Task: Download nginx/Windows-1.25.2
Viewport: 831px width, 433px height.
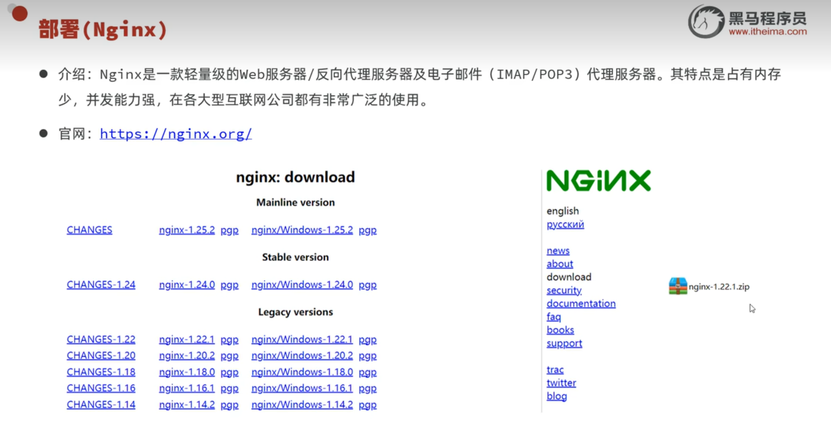Action: pyautogui.click(x=302, y=230)
